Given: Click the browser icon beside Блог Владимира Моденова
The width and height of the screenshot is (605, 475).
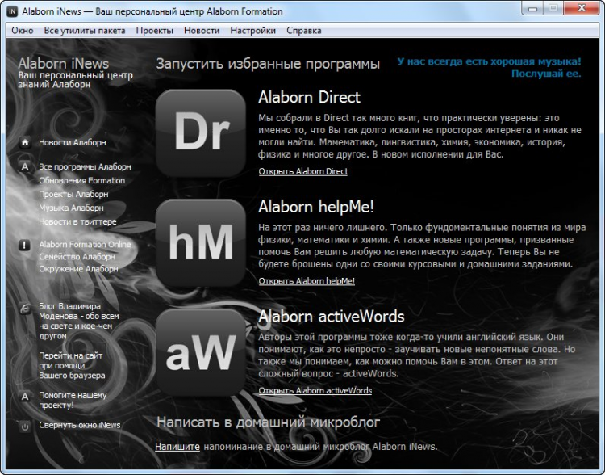Looking at the screenshot, I should tap(25, 309).
